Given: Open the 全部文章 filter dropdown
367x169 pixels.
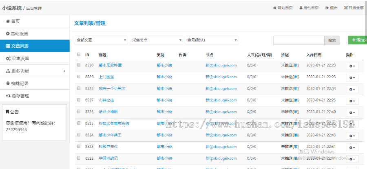Looking at the screenshot, I should coord(101,40).
